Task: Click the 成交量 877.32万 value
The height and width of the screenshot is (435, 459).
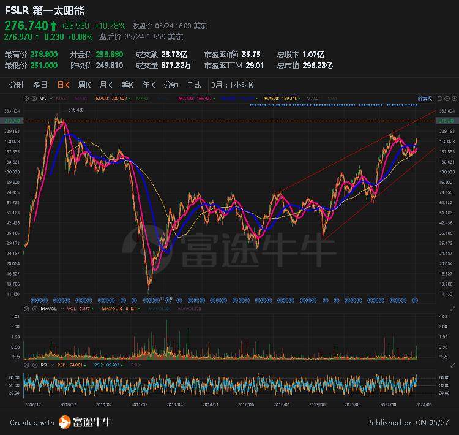Action: pyautogui.click(x=176, y=65)
